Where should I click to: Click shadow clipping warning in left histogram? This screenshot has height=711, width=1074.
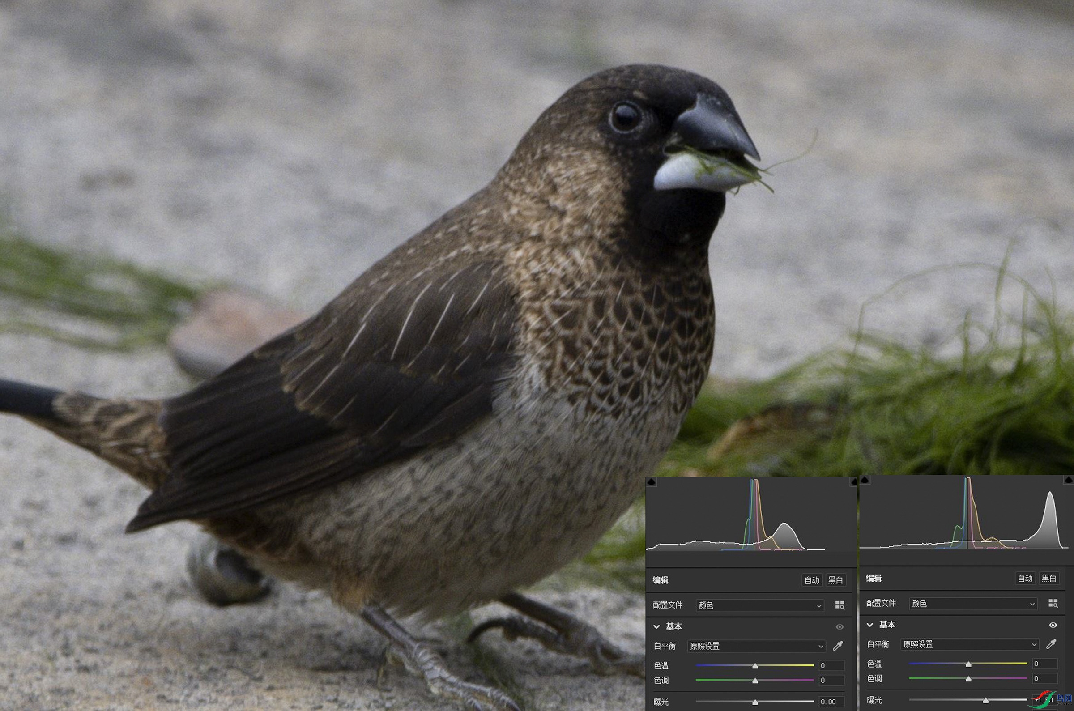pos(652,481)
